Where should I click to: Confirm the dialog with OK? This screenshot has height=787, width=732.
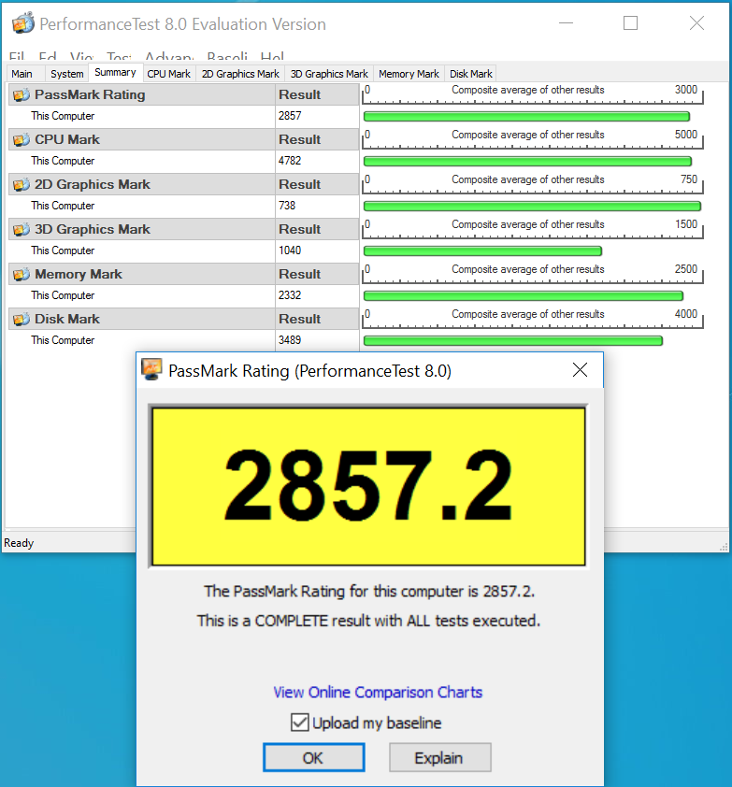coord(314,757)
